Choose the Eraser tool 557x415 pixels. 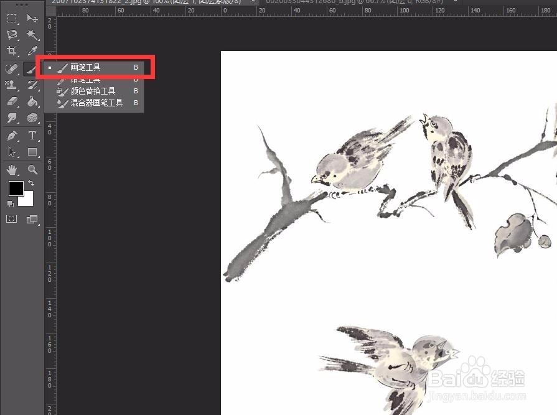12,101
